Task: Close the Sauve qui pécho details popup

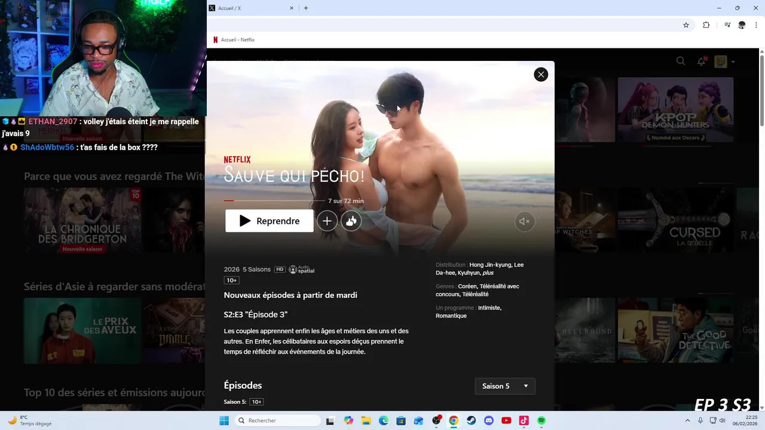Action: 541,74
